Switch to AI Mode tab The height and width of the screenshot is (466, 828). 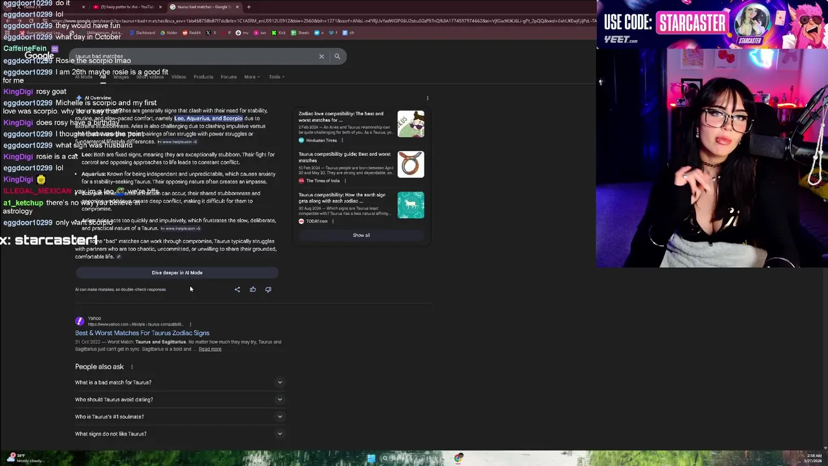pos(83,77)
